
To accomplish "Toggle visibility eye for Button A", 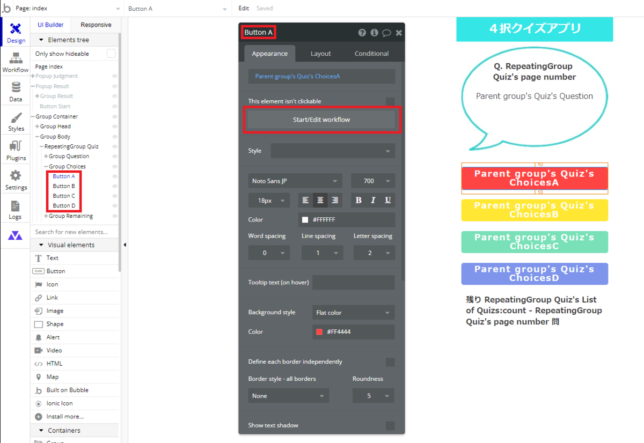I will click(x=114, y=176).
